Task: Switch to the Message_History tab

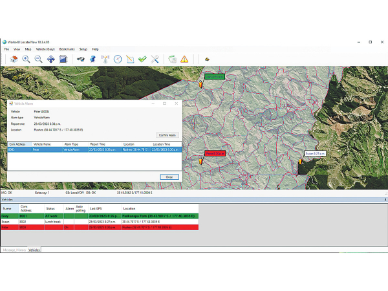Action: [14, 249]
